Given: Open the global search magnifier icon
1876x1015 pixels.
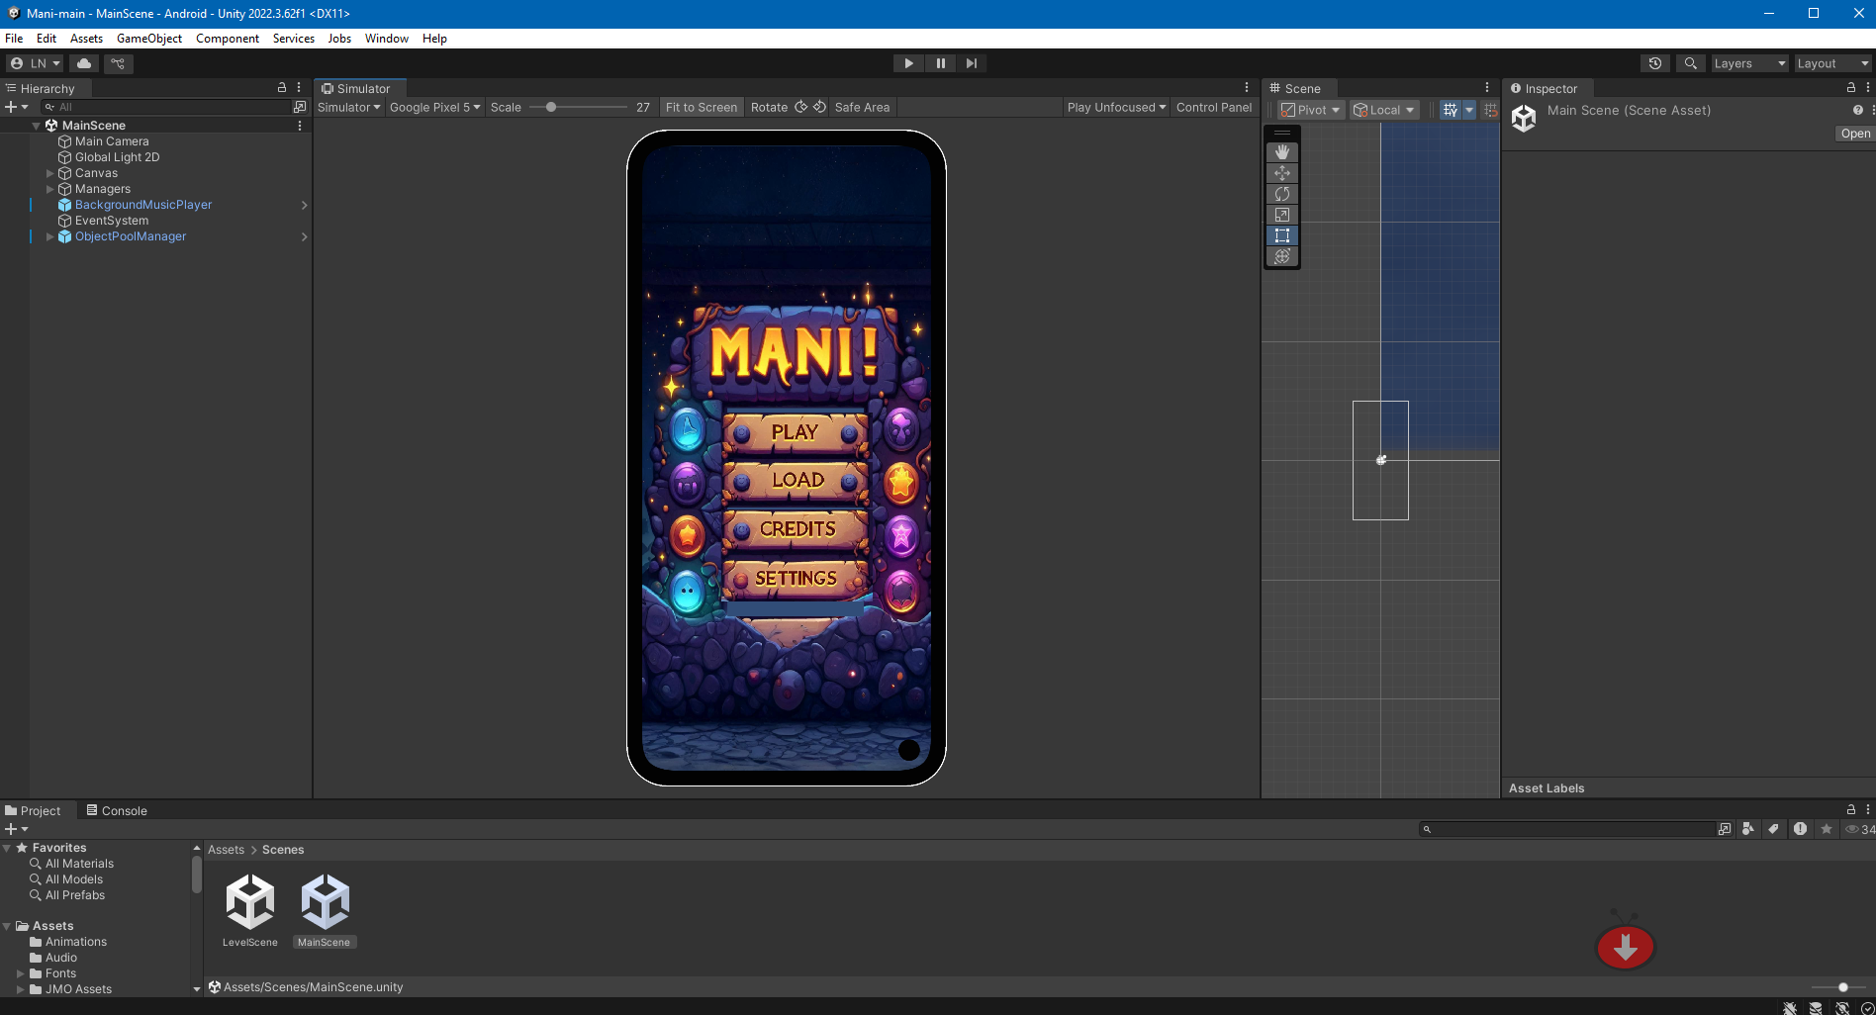Looking at the screenshot, I should (x=1691, y=63).
